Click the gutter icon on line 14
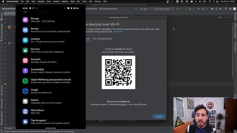The height and width of the screenshot is (133, 237). (x=9, y=27)
